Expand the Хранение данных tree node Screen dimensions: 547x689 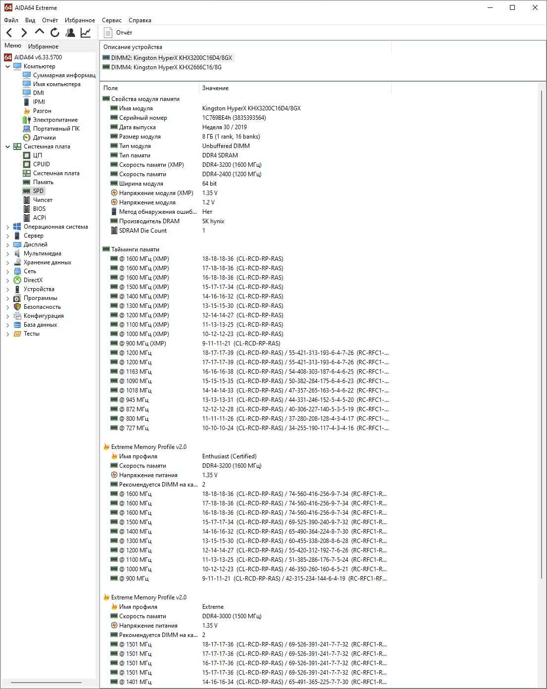(7, 262)
